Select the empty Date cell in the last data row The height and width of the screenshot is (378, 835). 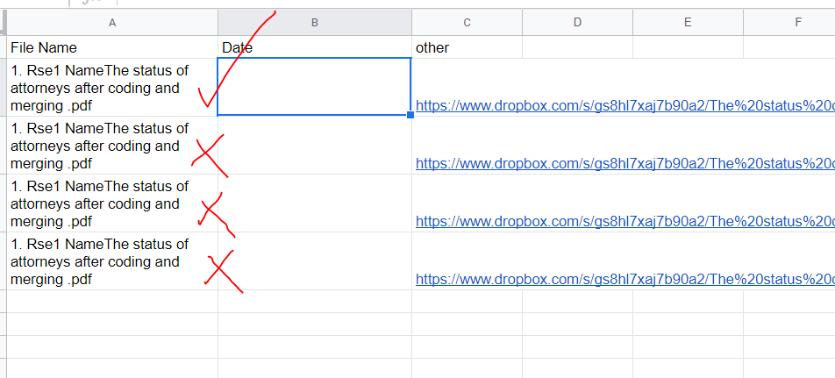click(x=315, y=260)
